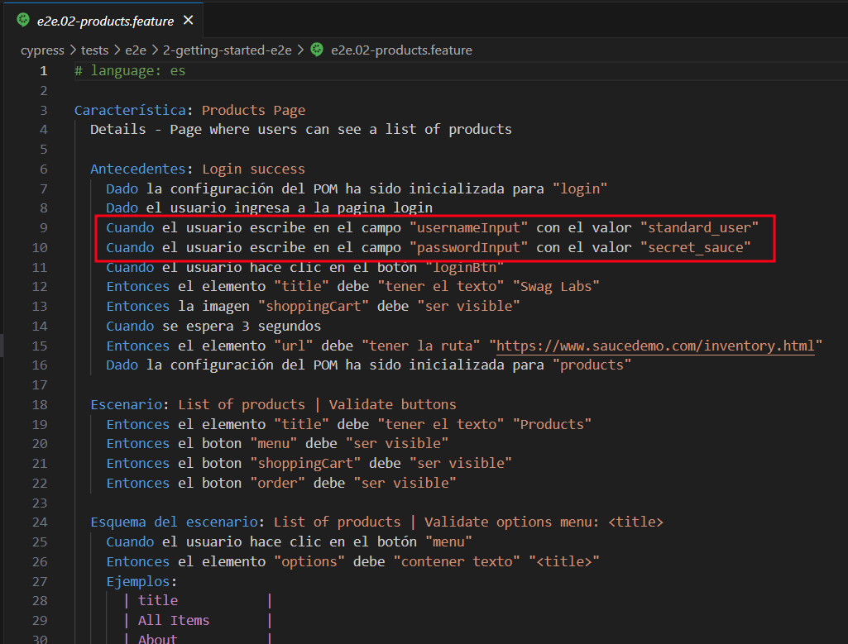Click the "Característica" keyword
Screen dimensions: 848x644
[x=131, y=110]
